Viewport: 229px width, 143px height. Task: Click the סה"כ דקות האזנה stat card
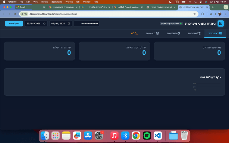(x=114, y=51)
